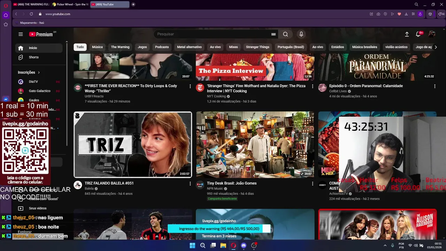Open options for Tiny Desk Brasil video

tap(312, 183)
